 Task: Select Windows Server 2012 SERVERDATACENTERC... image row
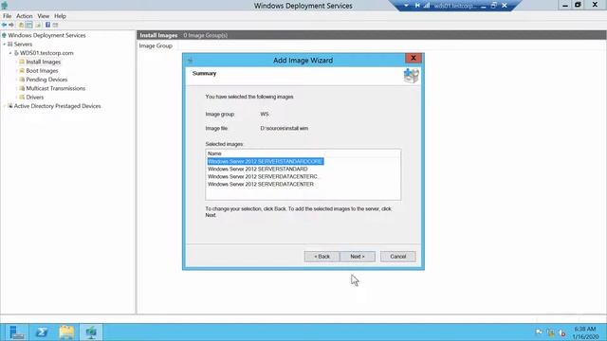pos(265,176)
